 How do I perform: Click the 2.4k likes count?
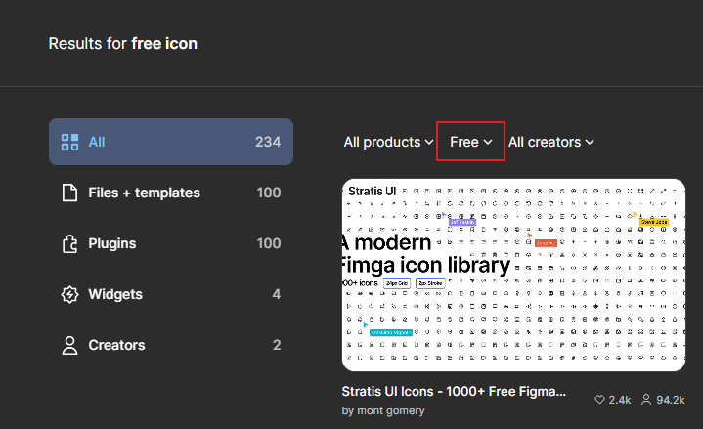[x=620, y=400]
